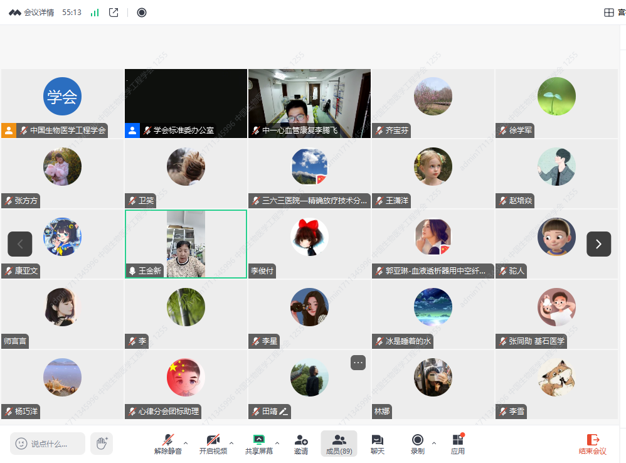
Task: Toggle the 成员(89) members panel
Action: [339, 444]
